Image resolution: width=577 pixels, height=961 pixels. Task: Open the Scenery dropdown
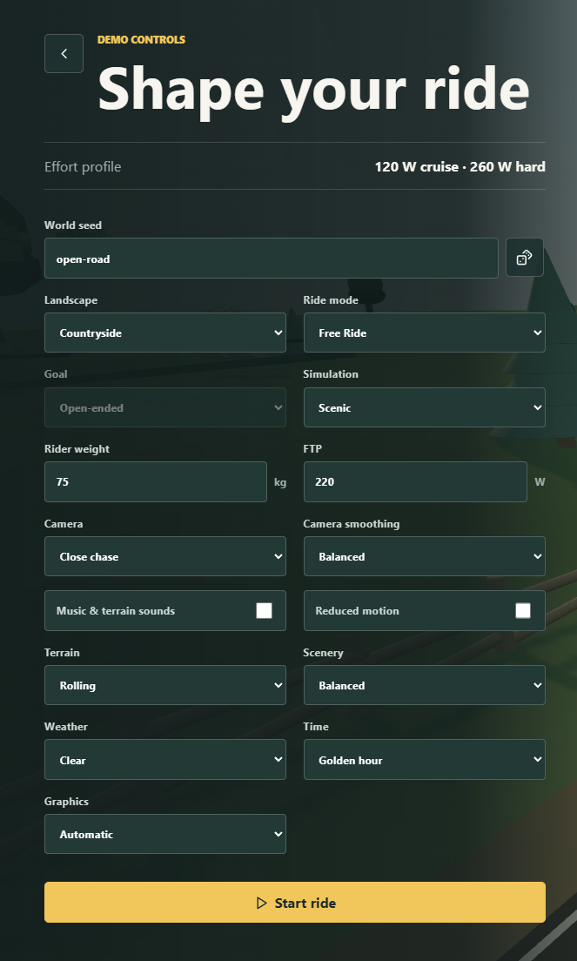(425, 685)
